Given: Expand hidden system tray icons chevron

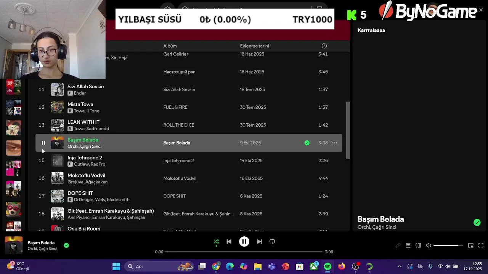Looking at the screenshot, I should pos(400,266).
